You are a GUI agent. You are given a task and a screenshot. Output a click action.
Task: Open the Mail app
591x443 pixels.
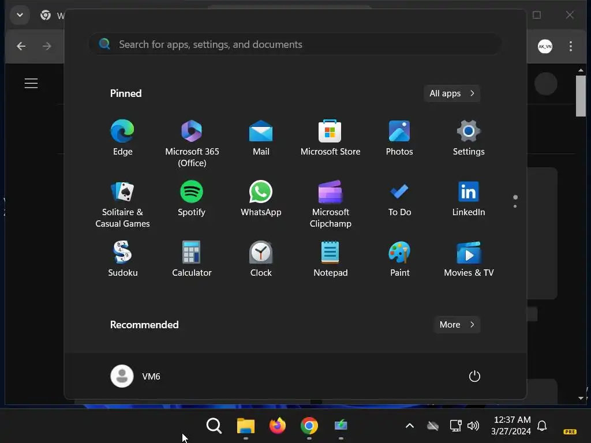point(261,137)
